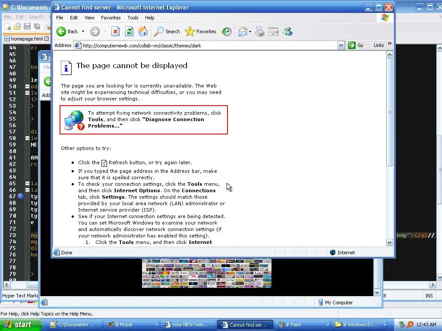Open the Tools menu in Internet Explorer
The height and width of the screenshot is (331, 442).
pos(133,17)
